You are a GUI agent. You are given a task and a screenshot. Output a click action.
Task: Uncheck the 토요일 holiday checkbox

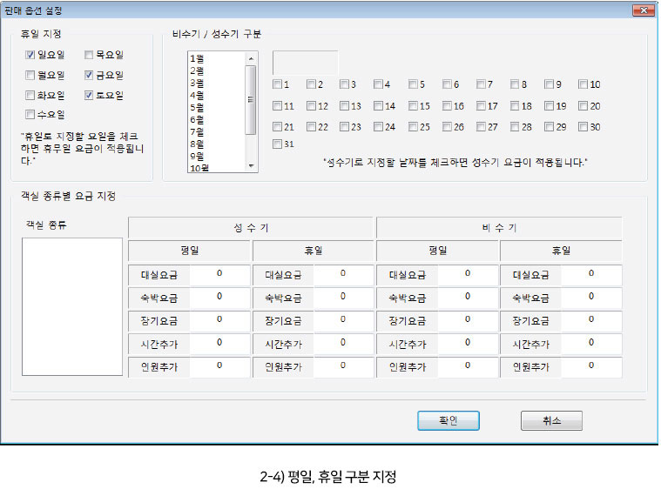[x=89, y=96]
